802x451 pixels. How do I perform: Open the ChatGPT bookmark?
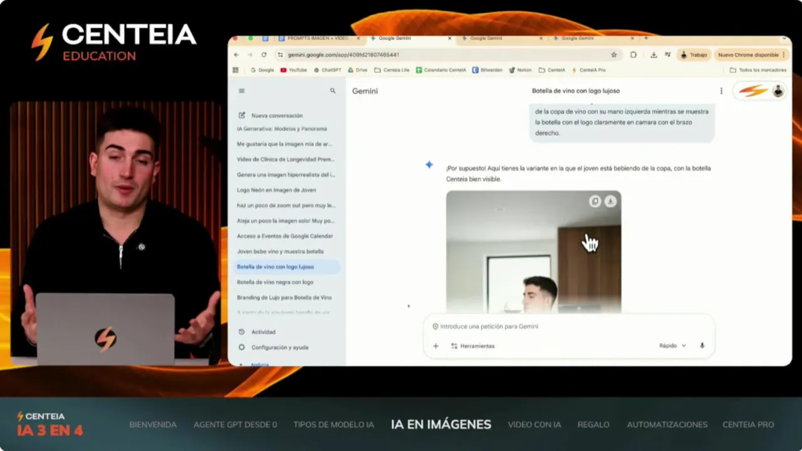click(328, 70)
